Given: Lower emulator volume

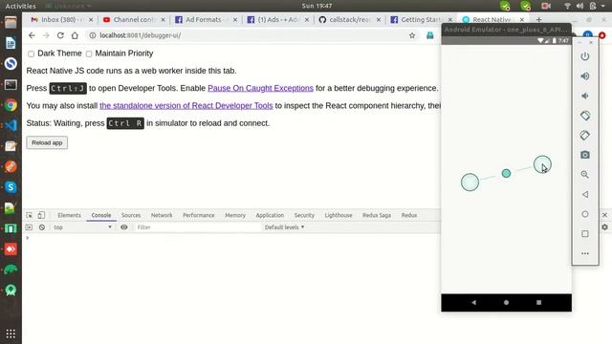Looking at the screenshot, I should pos(584,96).
